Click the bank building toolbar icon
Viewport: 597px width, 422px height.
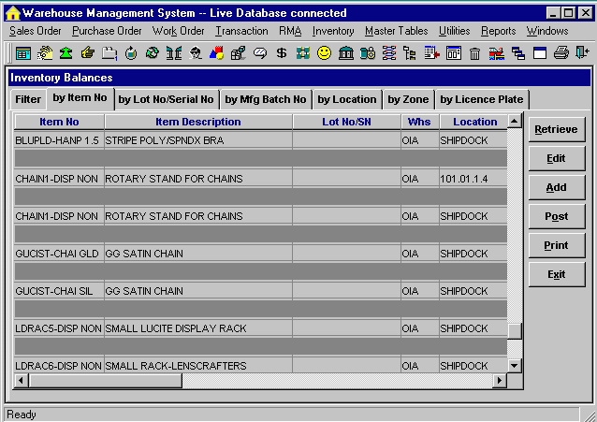(345, 53)
